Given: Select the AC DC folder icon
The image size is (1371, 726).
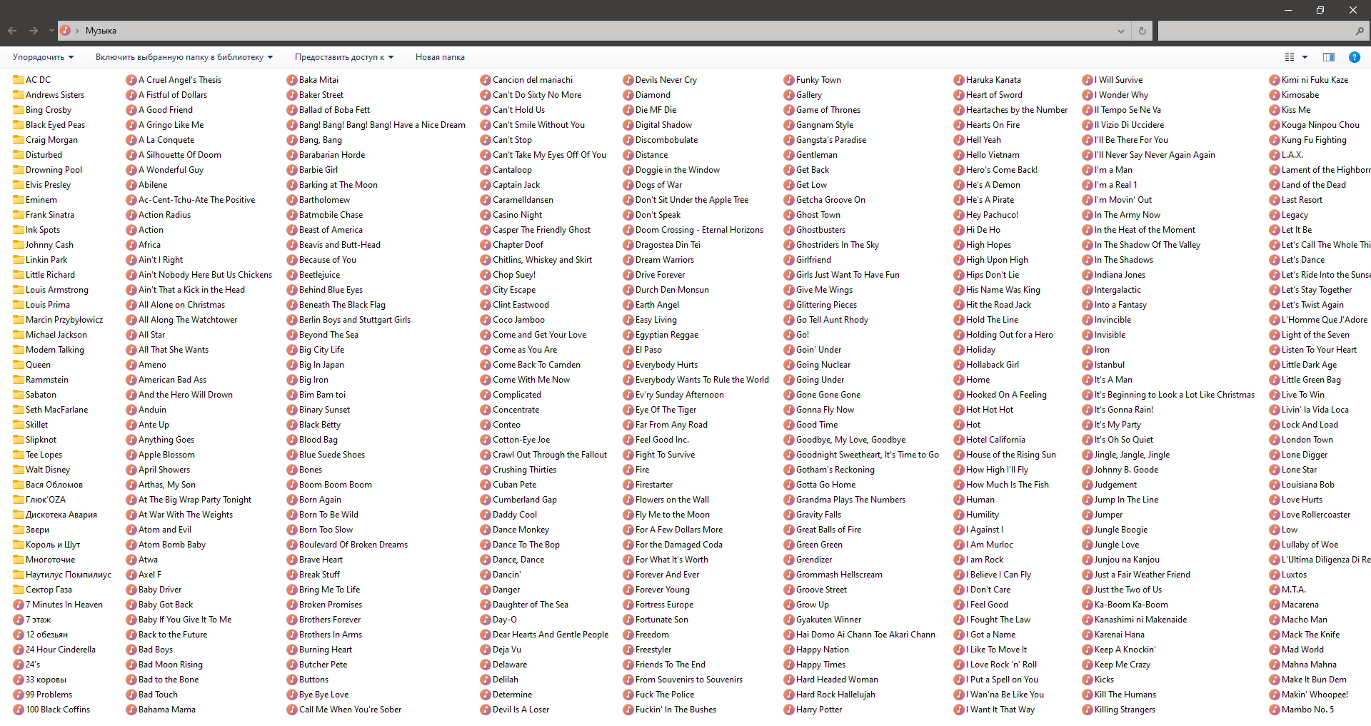Looking at the screenshot, I should pos(19,80).
